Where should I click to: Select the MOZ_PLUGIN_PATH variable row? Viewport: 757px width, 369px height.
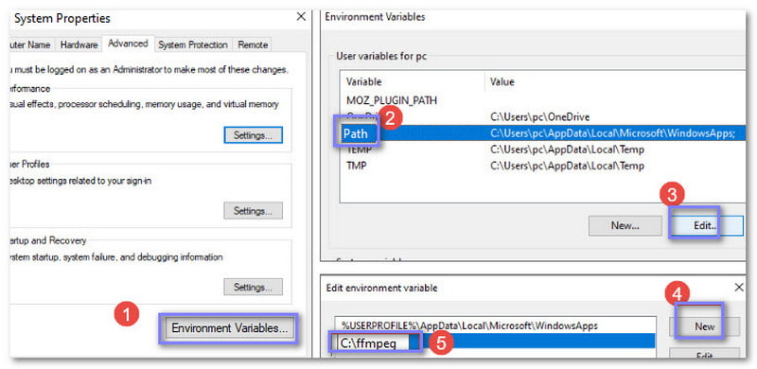coord(542,100)
